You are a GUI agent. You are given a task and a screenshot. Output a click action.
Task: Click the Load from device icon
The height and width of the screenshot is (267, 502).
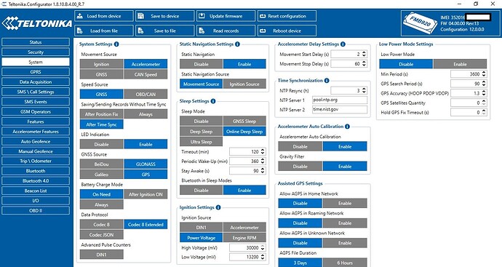tap(80, 16)
